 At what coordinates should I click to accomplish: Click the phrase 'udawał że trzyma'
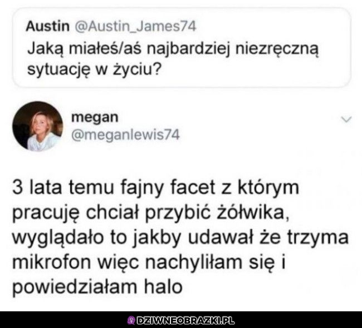(268, 237)
